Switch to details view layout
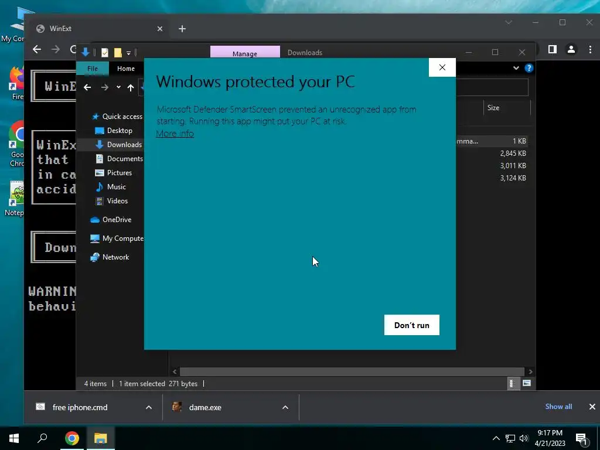This screenshot has width=600, height=450. tap(513, 383)
